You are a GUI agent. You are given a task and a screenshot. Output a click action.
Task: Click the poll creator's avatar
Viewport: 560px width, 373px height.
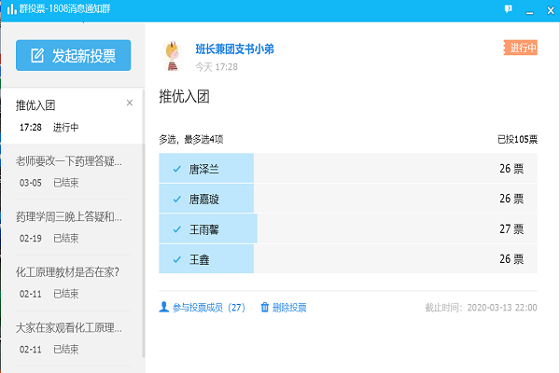click(172, 56)
